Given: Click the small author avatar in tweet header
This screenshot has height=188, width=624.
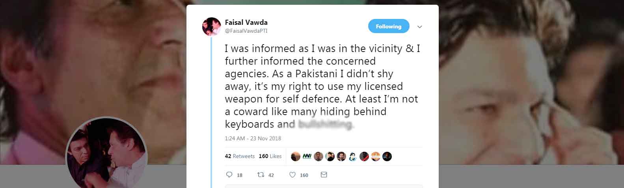Looking at the screenshot, I should pyautogui.click(x=212, y=27).
